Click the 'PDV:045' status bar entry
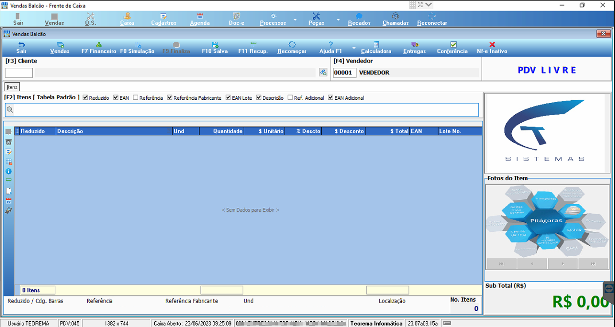 coord(70,323)
